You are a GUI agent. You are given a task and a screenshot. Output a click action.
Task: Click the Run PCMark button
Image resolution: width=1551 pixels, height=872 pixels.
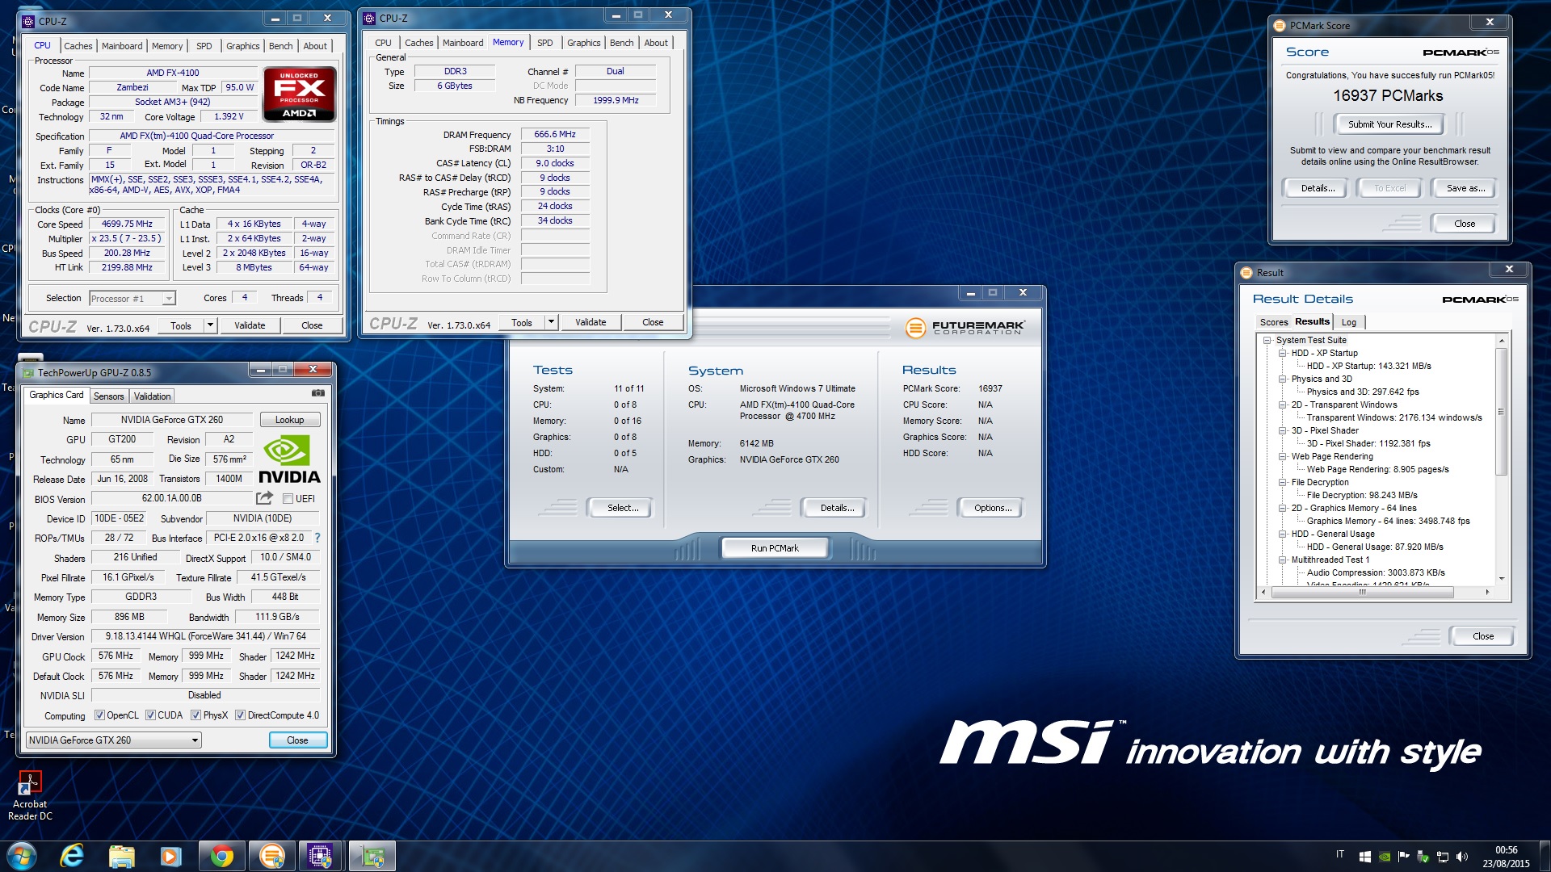(x=775, y=548)
